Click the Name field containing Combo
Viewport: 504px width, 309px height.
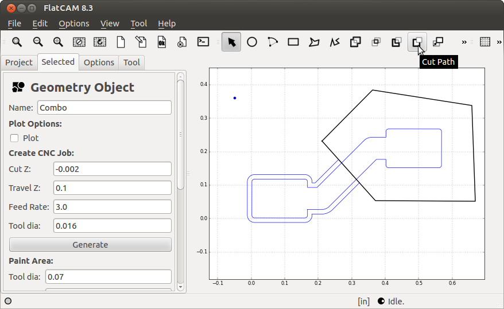pyautogui.click(x=104, y=108)
